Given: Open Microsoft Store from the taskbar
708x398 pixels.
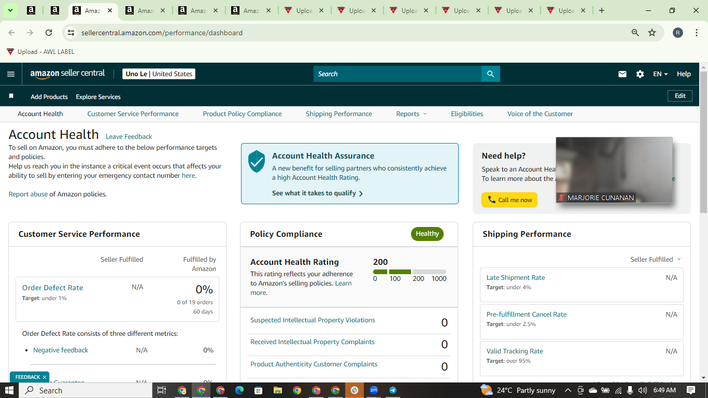Looking at the screenshot, I should point(258,390).
